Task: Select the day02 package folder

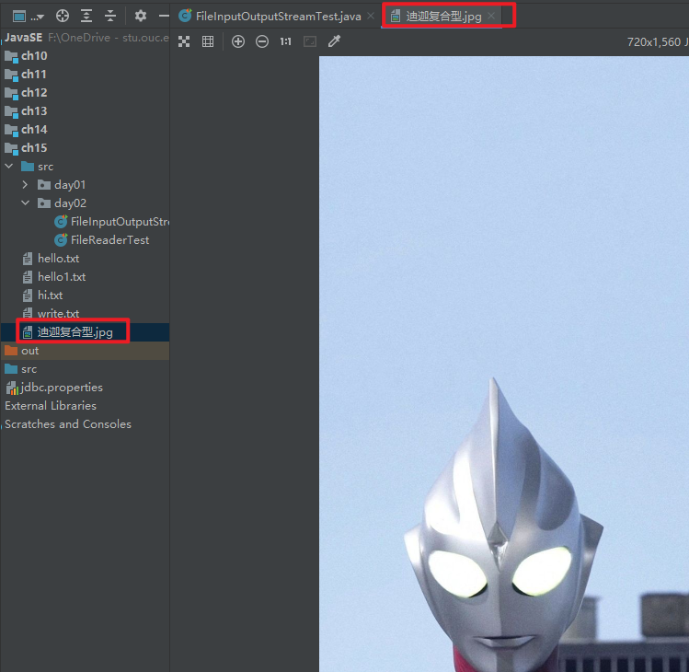Action: click(62, 203)
